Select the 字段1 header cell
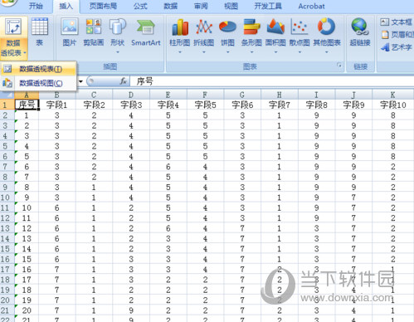Screen dimensions: 414x322 [x=56, y=105]
